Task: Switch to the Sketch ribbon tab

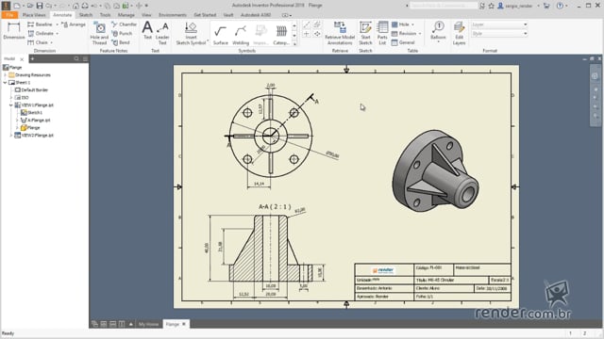Action: click(86, 15)
